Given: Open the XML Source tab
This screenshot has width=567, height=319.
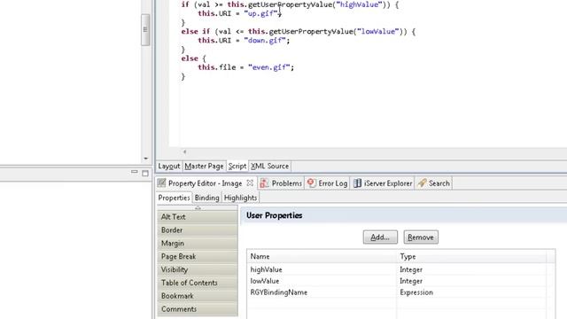Looking at the screenshot, I should coord(269,166).
